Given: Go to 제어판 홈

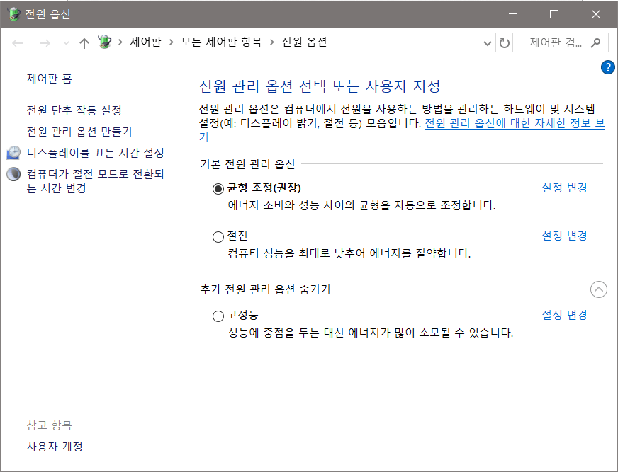Looking at the screenshot, I should point(50,79).
